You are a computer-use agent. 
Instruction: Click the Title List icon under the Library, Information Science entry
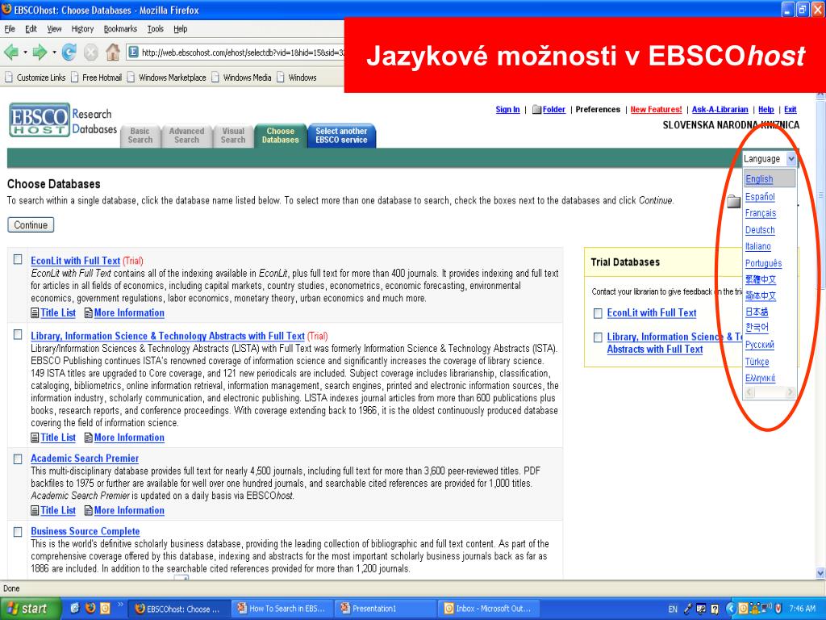pos(35,438)
